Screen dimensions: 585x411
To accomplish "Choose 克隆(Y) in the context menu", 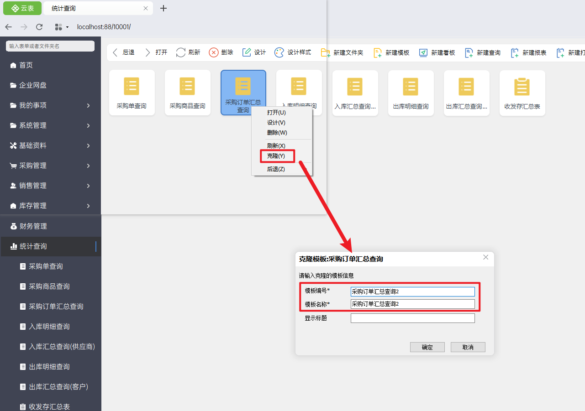I will (276, 156).
